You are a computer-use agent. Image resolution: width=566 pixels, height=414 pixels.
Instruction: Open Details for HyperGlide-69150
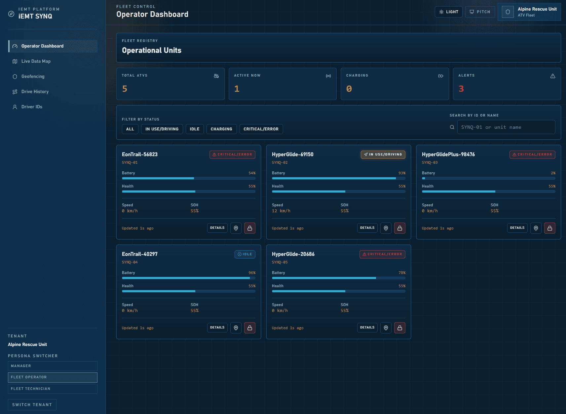(x=367, y=228)
